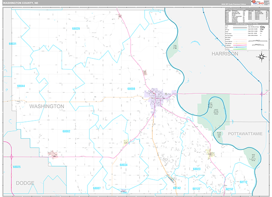Viewport: 272px width, 197px height.
Task: Click the large green refuge area near Pottawattamie
Action: (x=209, y=109)
